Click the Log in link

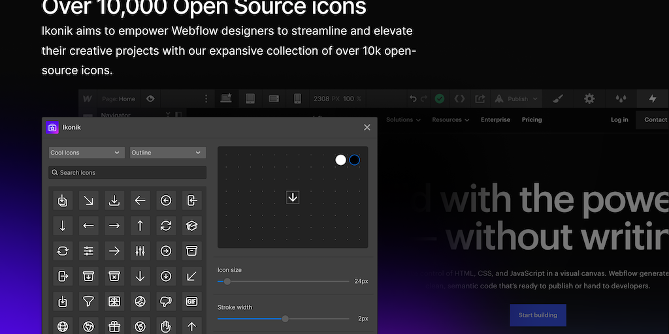click(619, 120)
